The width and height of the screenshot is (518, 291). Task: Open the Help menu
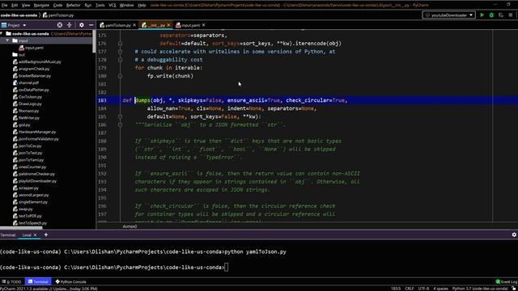click(142, 6)
